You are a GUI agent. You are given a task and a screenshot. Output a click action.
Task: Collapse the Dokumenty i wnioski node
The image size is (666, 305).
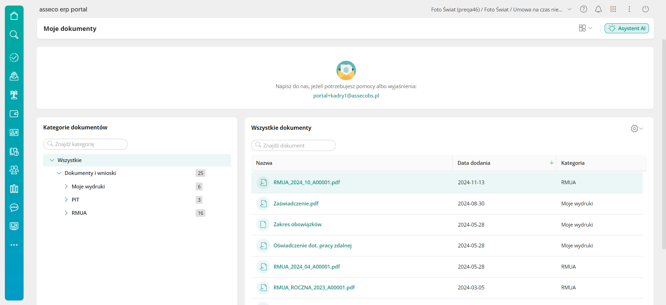point(59,173)
